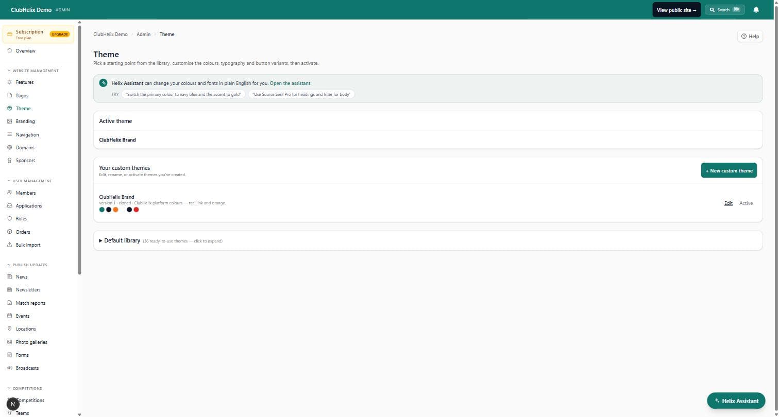Viewport: 779px width, 417px height.
Task: Click the red colour swatch
Action: (x=136, y=210)
